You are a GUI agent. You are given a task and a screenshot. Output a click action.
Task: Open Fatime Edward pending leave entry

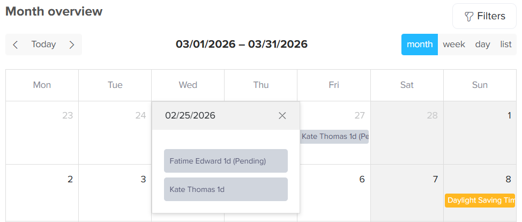[226, 161]
